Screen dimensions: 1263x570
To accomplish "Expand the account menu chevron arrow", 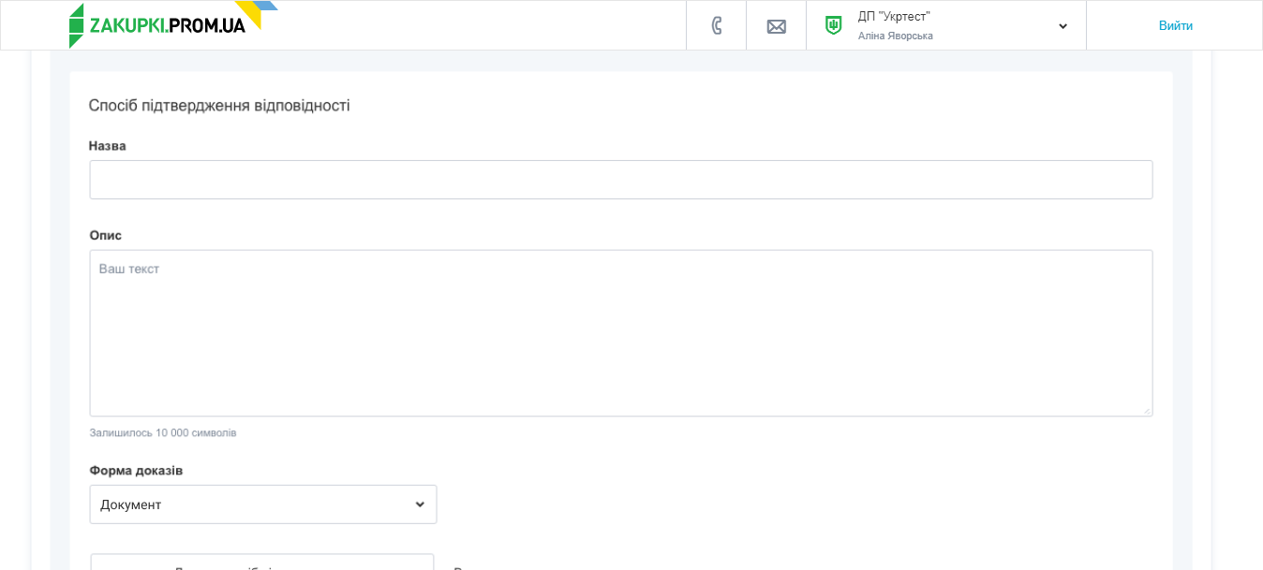I will point(1062,26).
